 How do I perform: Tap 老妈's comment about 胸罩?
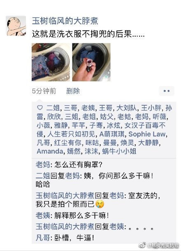pos(69,165)
